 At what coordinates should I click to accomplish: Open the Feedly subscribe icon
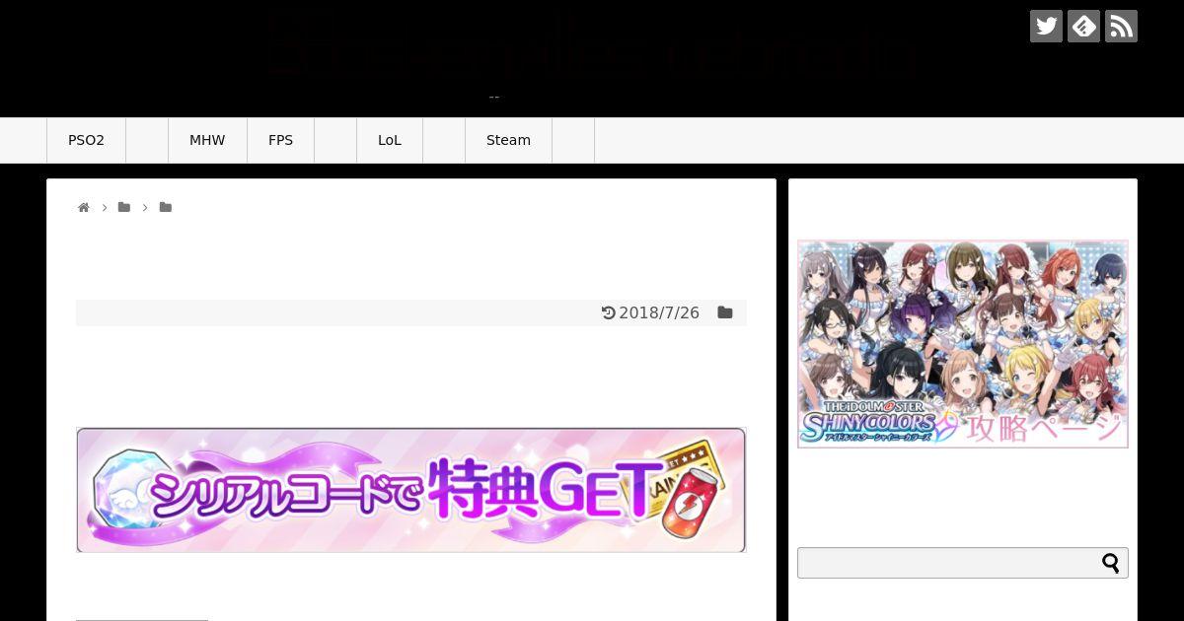[1083, 26]
